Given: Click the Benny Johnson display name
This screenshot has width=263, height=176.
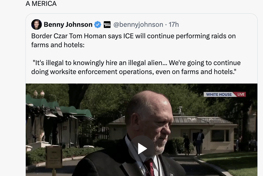Looking at the screenshot, I should pos(68,25).
